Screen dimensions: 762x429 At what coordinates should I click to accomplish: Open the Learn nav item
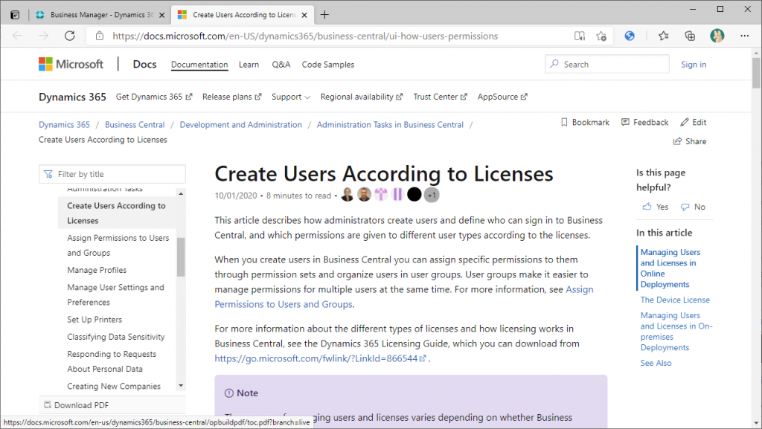(249, 65)
